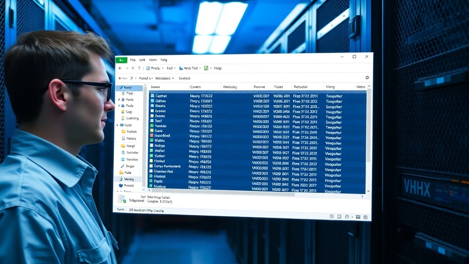This screenshot has height=264, width=469.
Task: Click the address row back arrow
Action: pyautogui.click(x=120, y=78)
